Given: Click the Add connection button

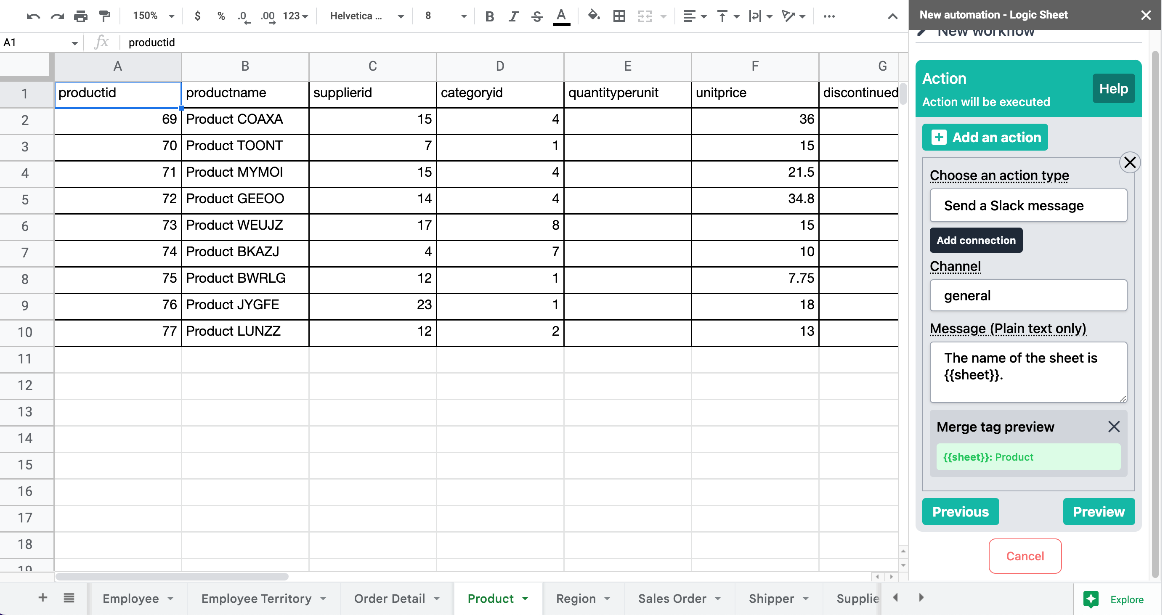Looking at the screenshot, I should (x=976, y=240).
